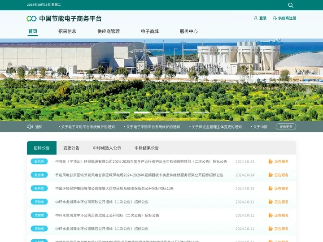Click 正在报名 on 雄安大区 row
The height and width of the screenshot is (242, 323).
pyautogui.click(x=281, y=188)
